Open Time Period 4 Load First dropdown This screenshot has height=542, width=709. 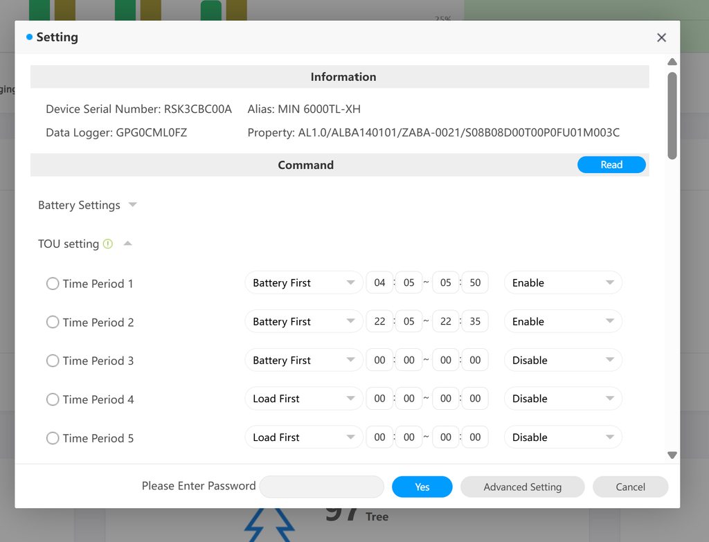pos(303,399)
